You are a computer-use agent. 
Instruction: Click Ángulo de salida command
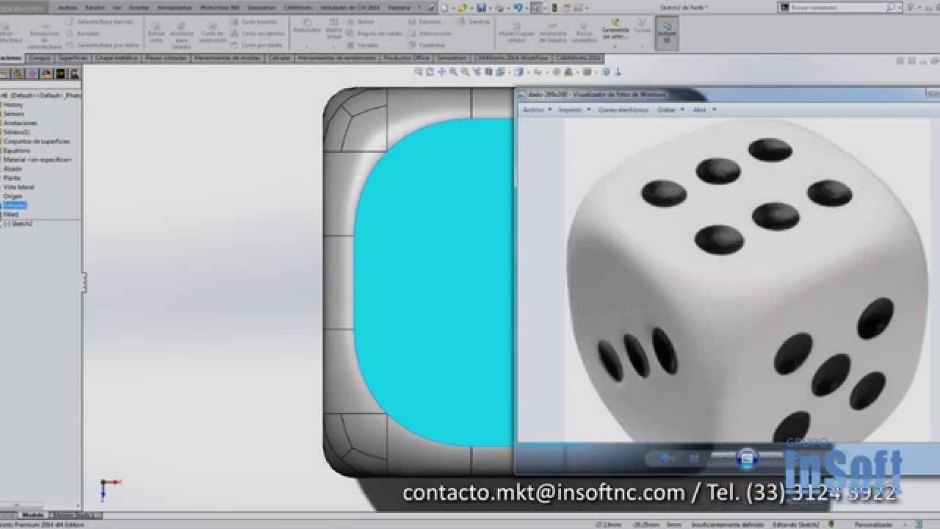[x=375, y=34]
